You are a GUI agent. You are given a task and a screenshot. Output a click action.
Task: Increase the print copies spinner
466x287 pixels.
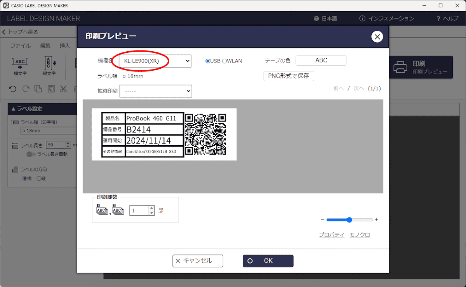point(151,208)
